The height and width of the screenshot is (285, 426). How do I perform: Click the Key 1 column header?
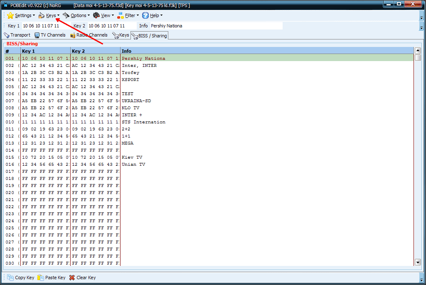45,51
